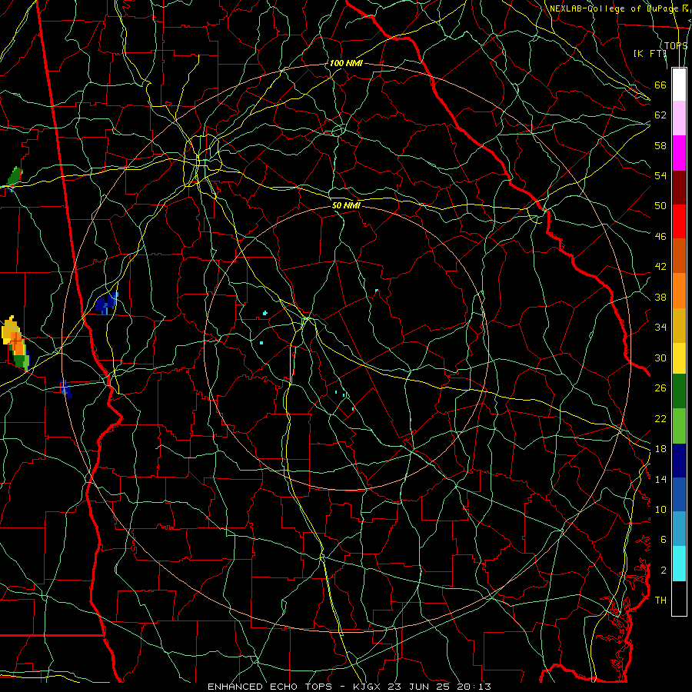Click the legend value "66"
692x692 pixels.
point(660,85)
